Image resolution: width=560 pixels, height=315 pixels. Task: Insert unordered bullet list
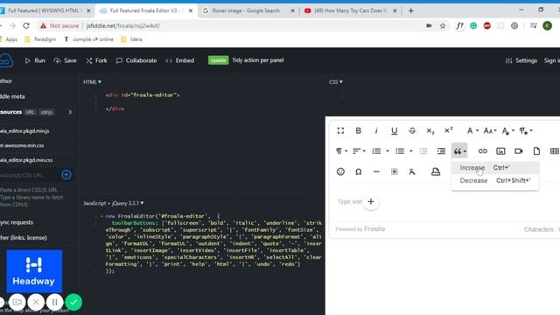point(400,151)
